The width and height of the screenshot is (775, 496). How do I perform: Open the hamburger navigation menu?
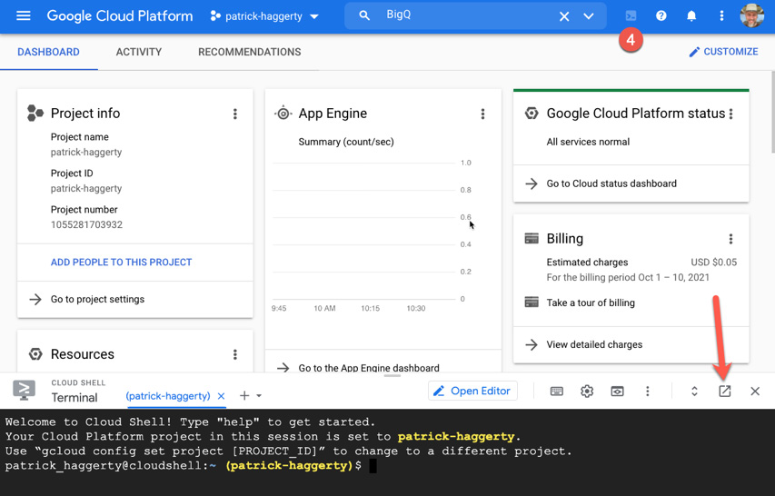pyautogui.click(x=24, y=15)
